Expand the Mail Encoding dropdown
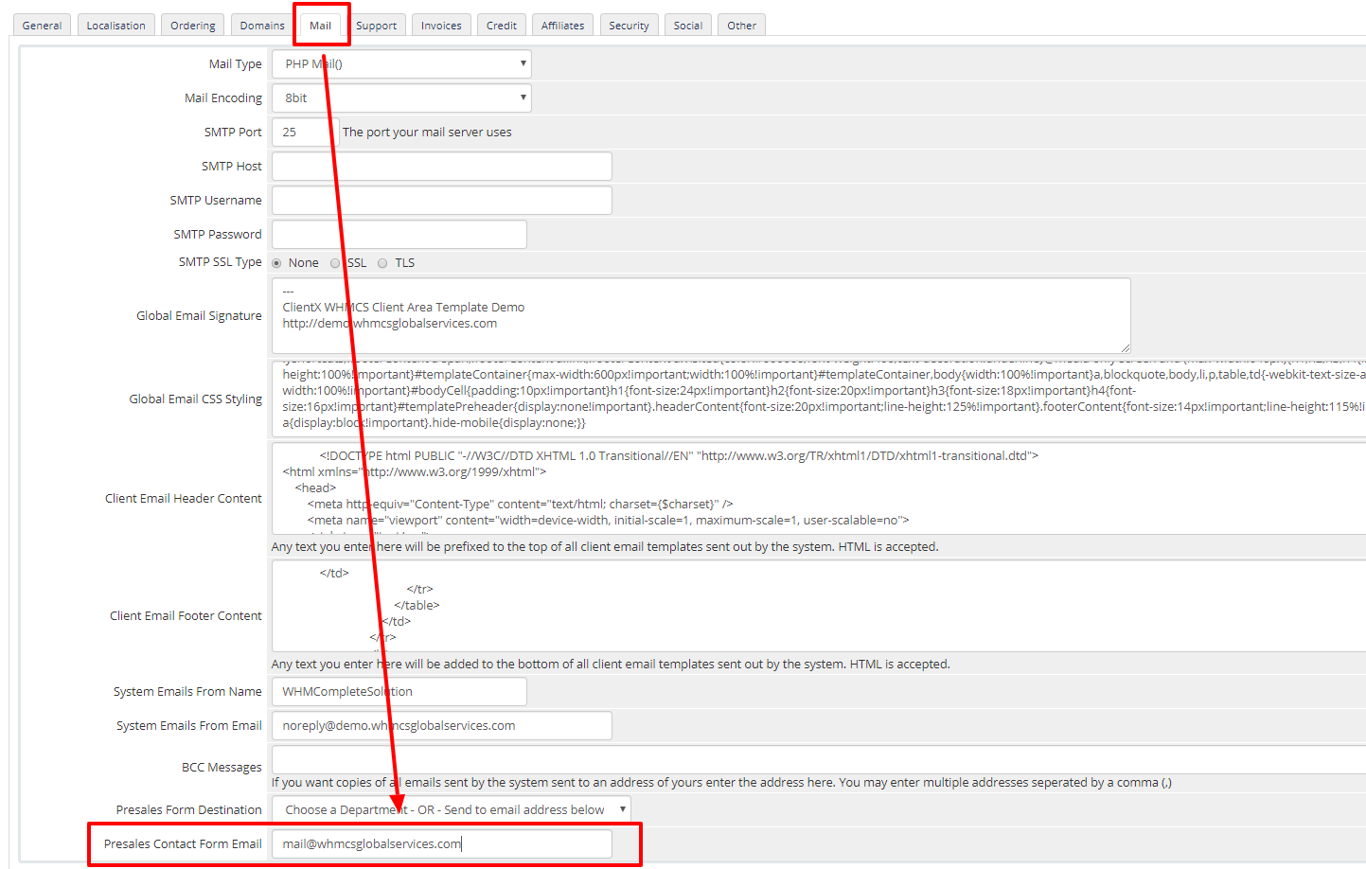The width and height of the screenshot is (1366, 869). [401, 98]
